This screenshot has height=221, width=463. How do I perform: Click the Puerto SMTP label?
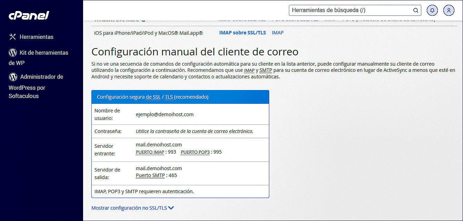[150, 175]
